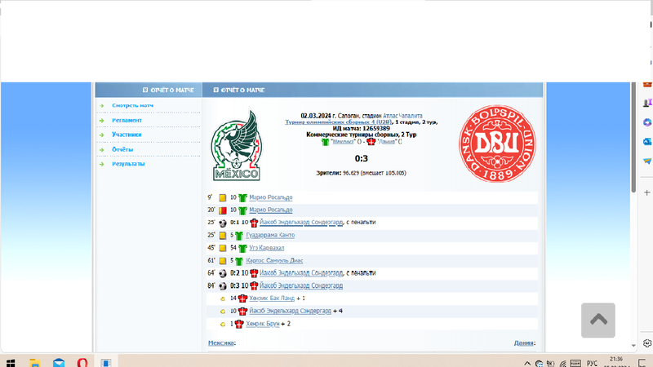Click the ball icon for the 0:2 goal

point(223,273)
